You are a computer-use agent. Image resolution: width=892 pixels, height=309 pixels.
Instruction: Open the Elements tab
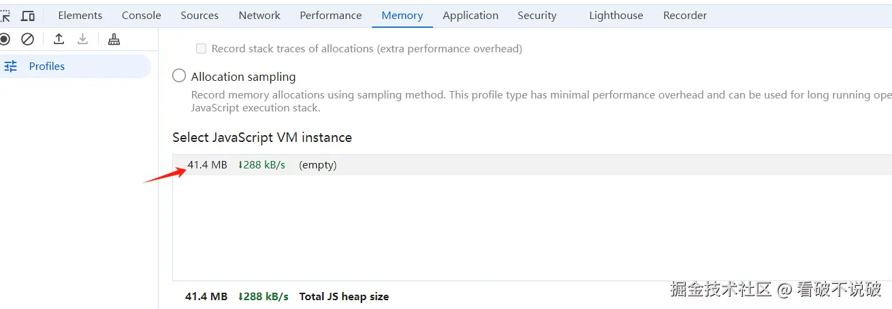coord(80,15)
